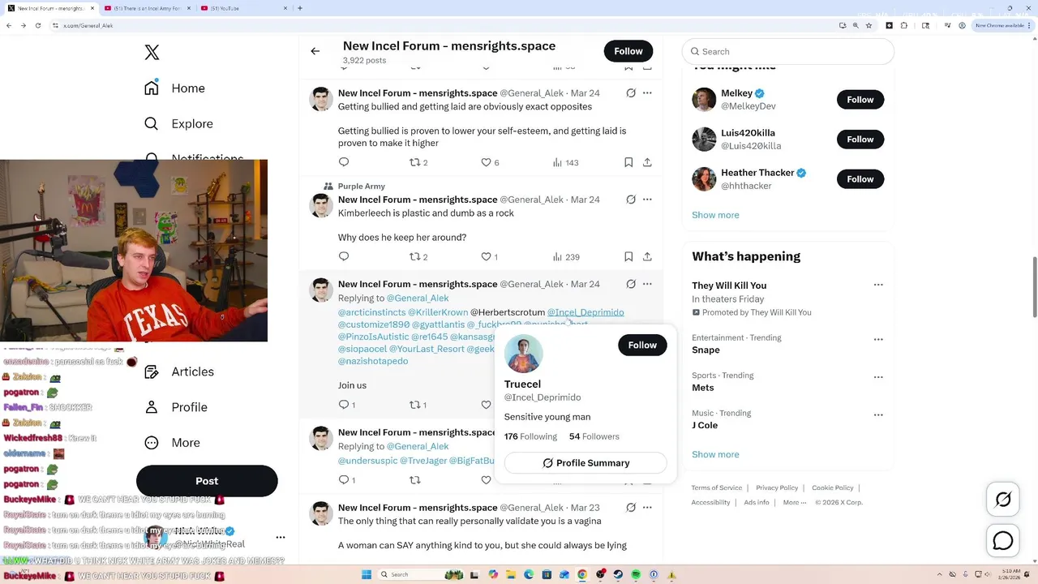This screenshot has height=584, width=1038.
Task: Open Grok on the Mar 23 post
Action: point(631,508)
